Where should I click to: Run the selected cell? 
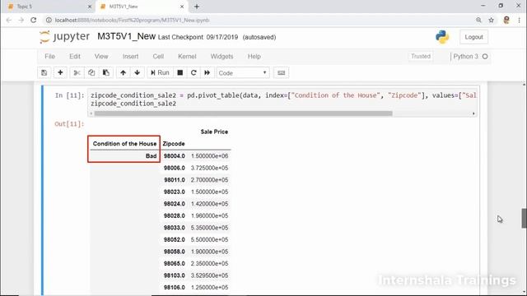click(160, 73)
